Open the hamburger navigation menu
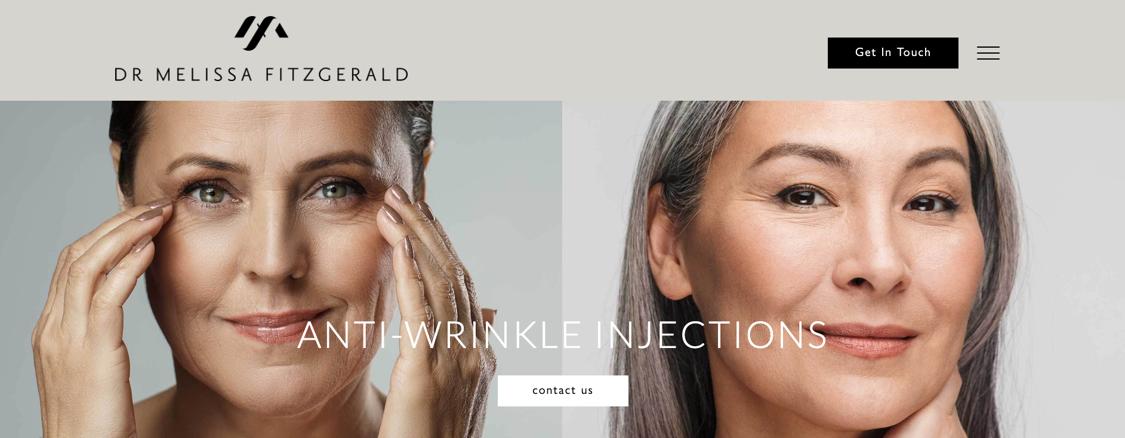1125x438 pixels. 988,53
